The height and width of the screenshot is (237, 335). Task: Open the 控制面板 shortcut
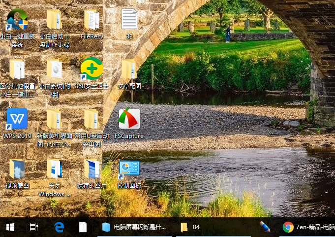(129, 169)
